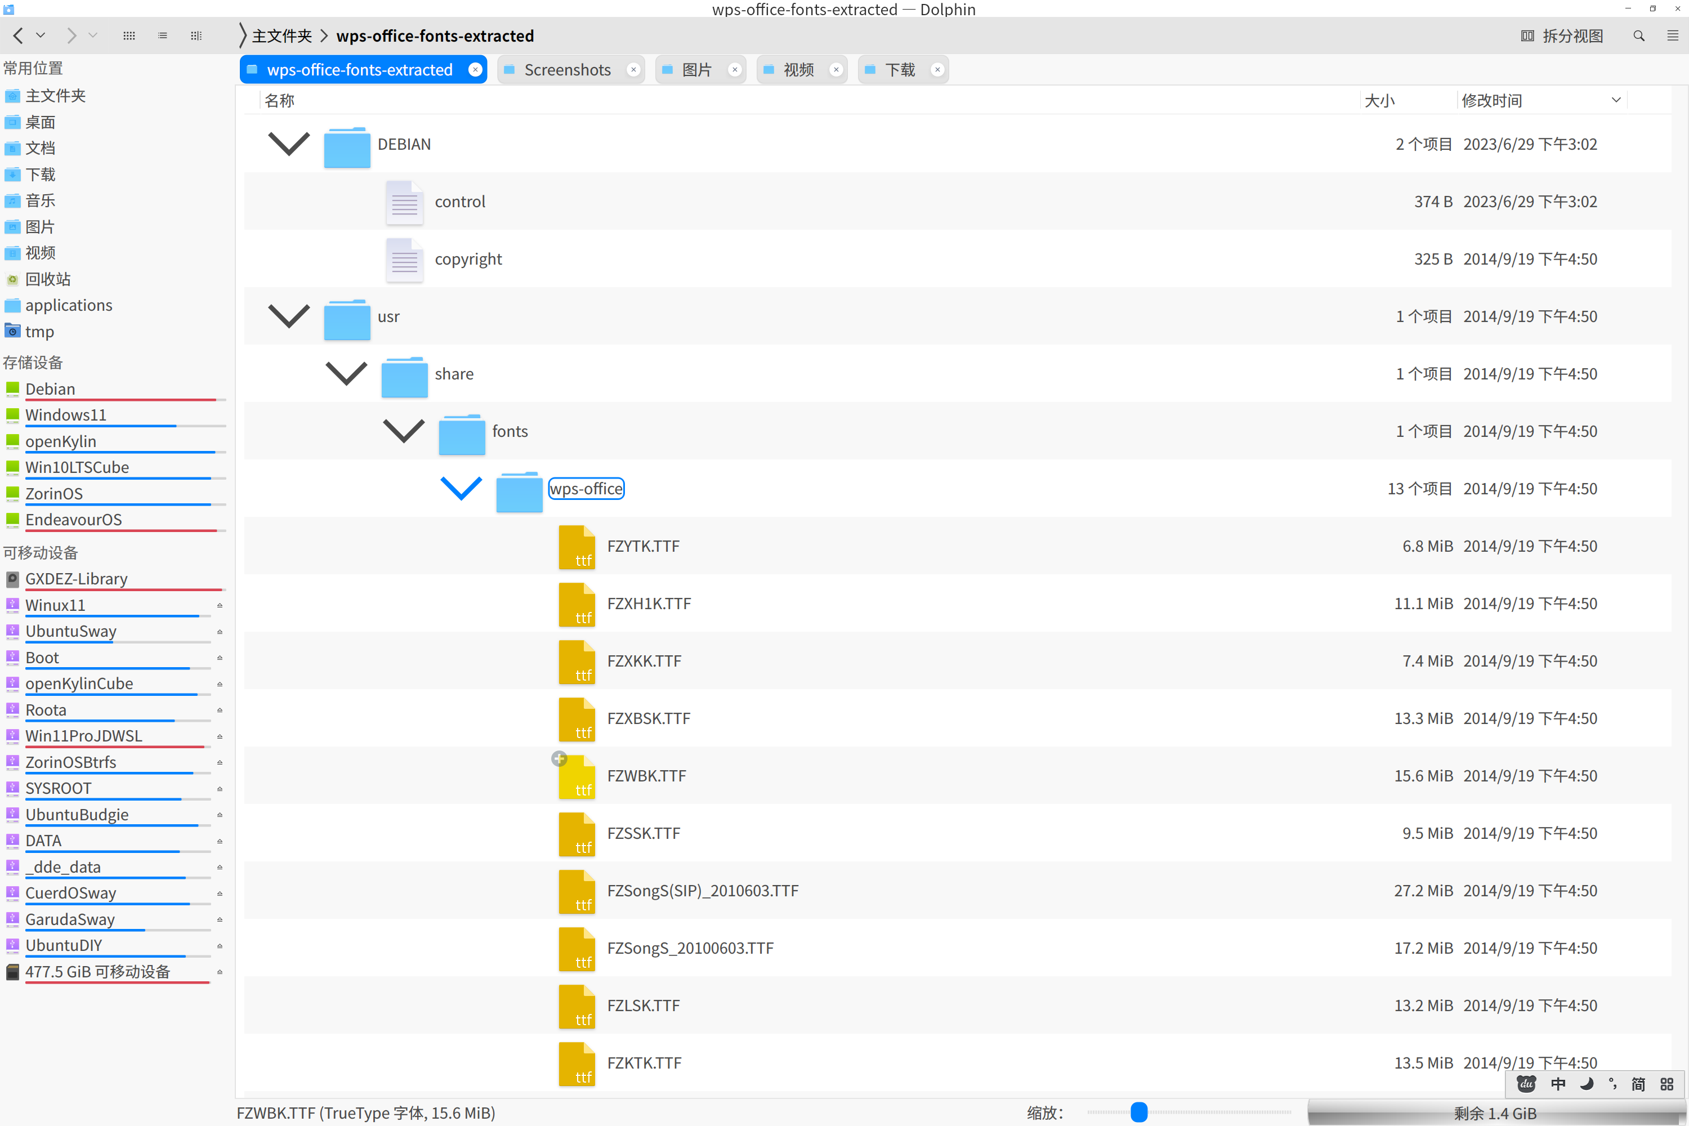Collapse the DEBIAN folder
This screenshot has height=1126, width=1689.
[x=289, y=144]
